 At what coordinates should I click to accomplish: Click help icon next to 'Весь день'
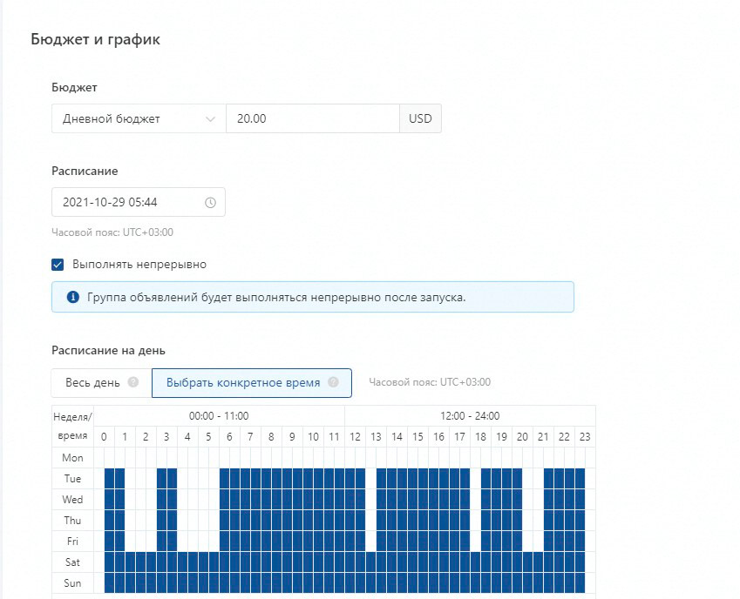(x=133, y=382)
